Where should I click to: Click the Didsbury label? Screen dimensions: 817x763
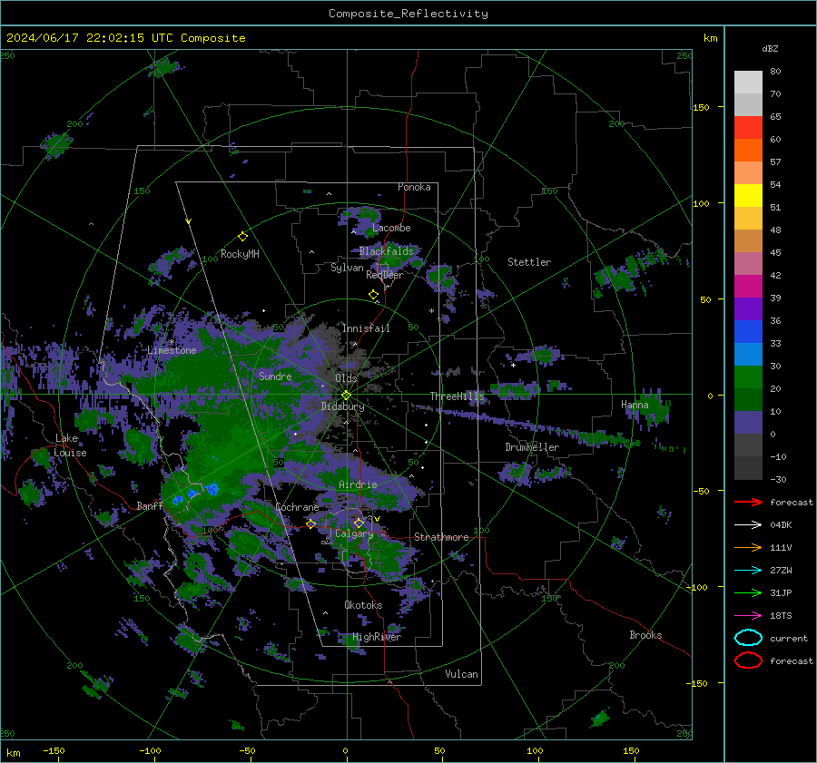343,406
